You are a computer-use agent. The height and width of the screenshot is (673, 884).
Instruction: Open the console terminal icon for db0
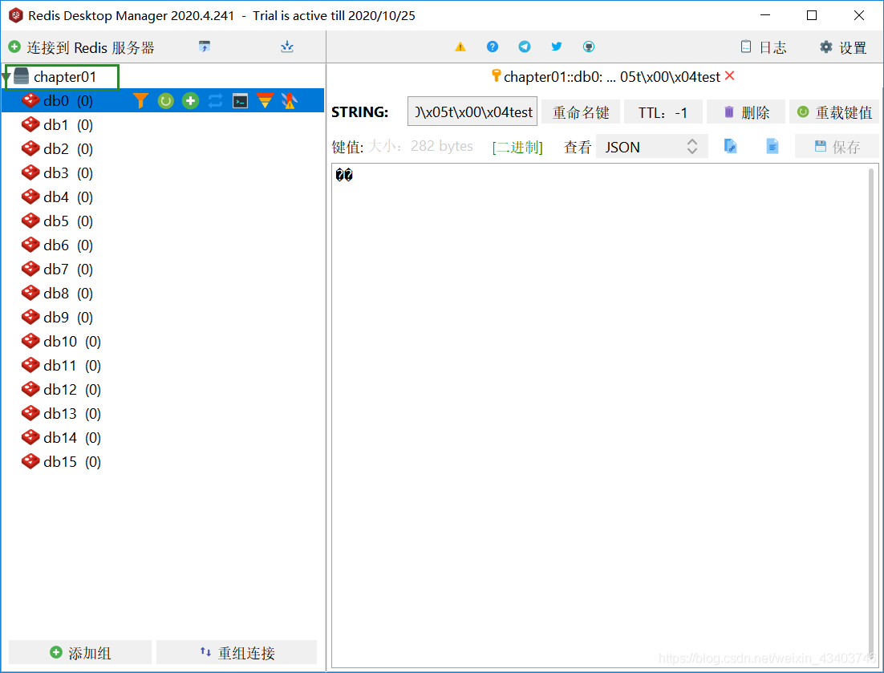240,100
